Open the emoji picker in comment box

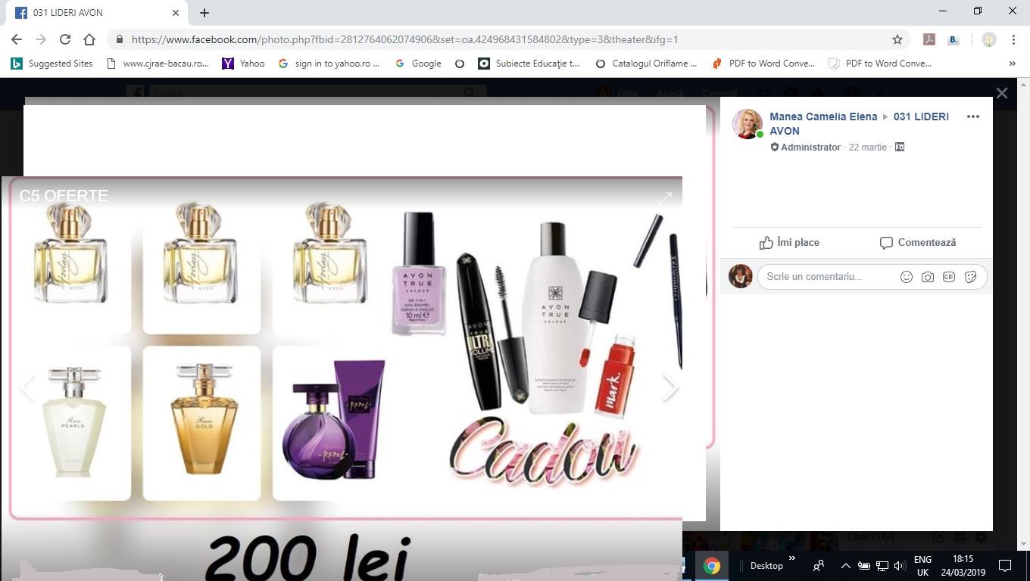click(906, 277)
